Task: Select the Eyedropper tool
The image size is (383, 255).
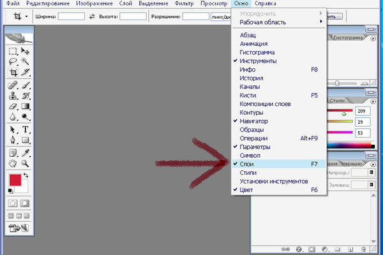Action: pyautogui.click(x=25, y=153)
